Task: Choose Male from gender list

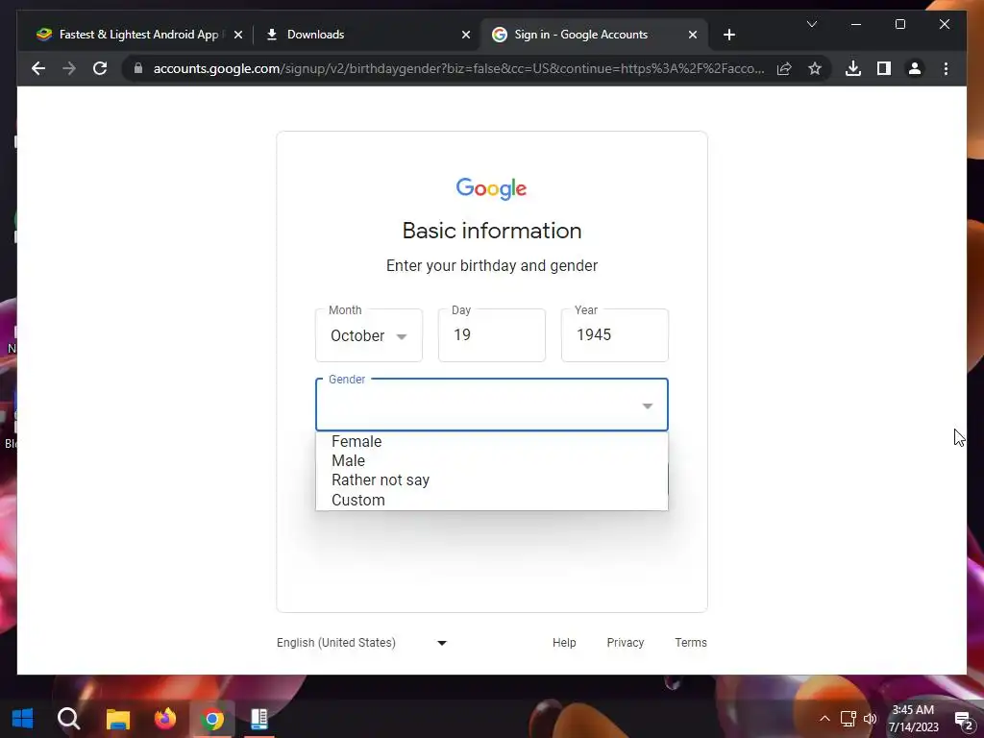Action: (x=491, y=460)
